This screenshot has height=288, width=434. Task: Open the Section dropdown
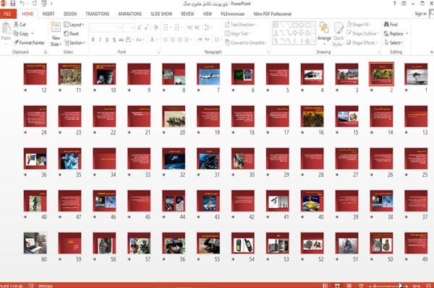75,43
